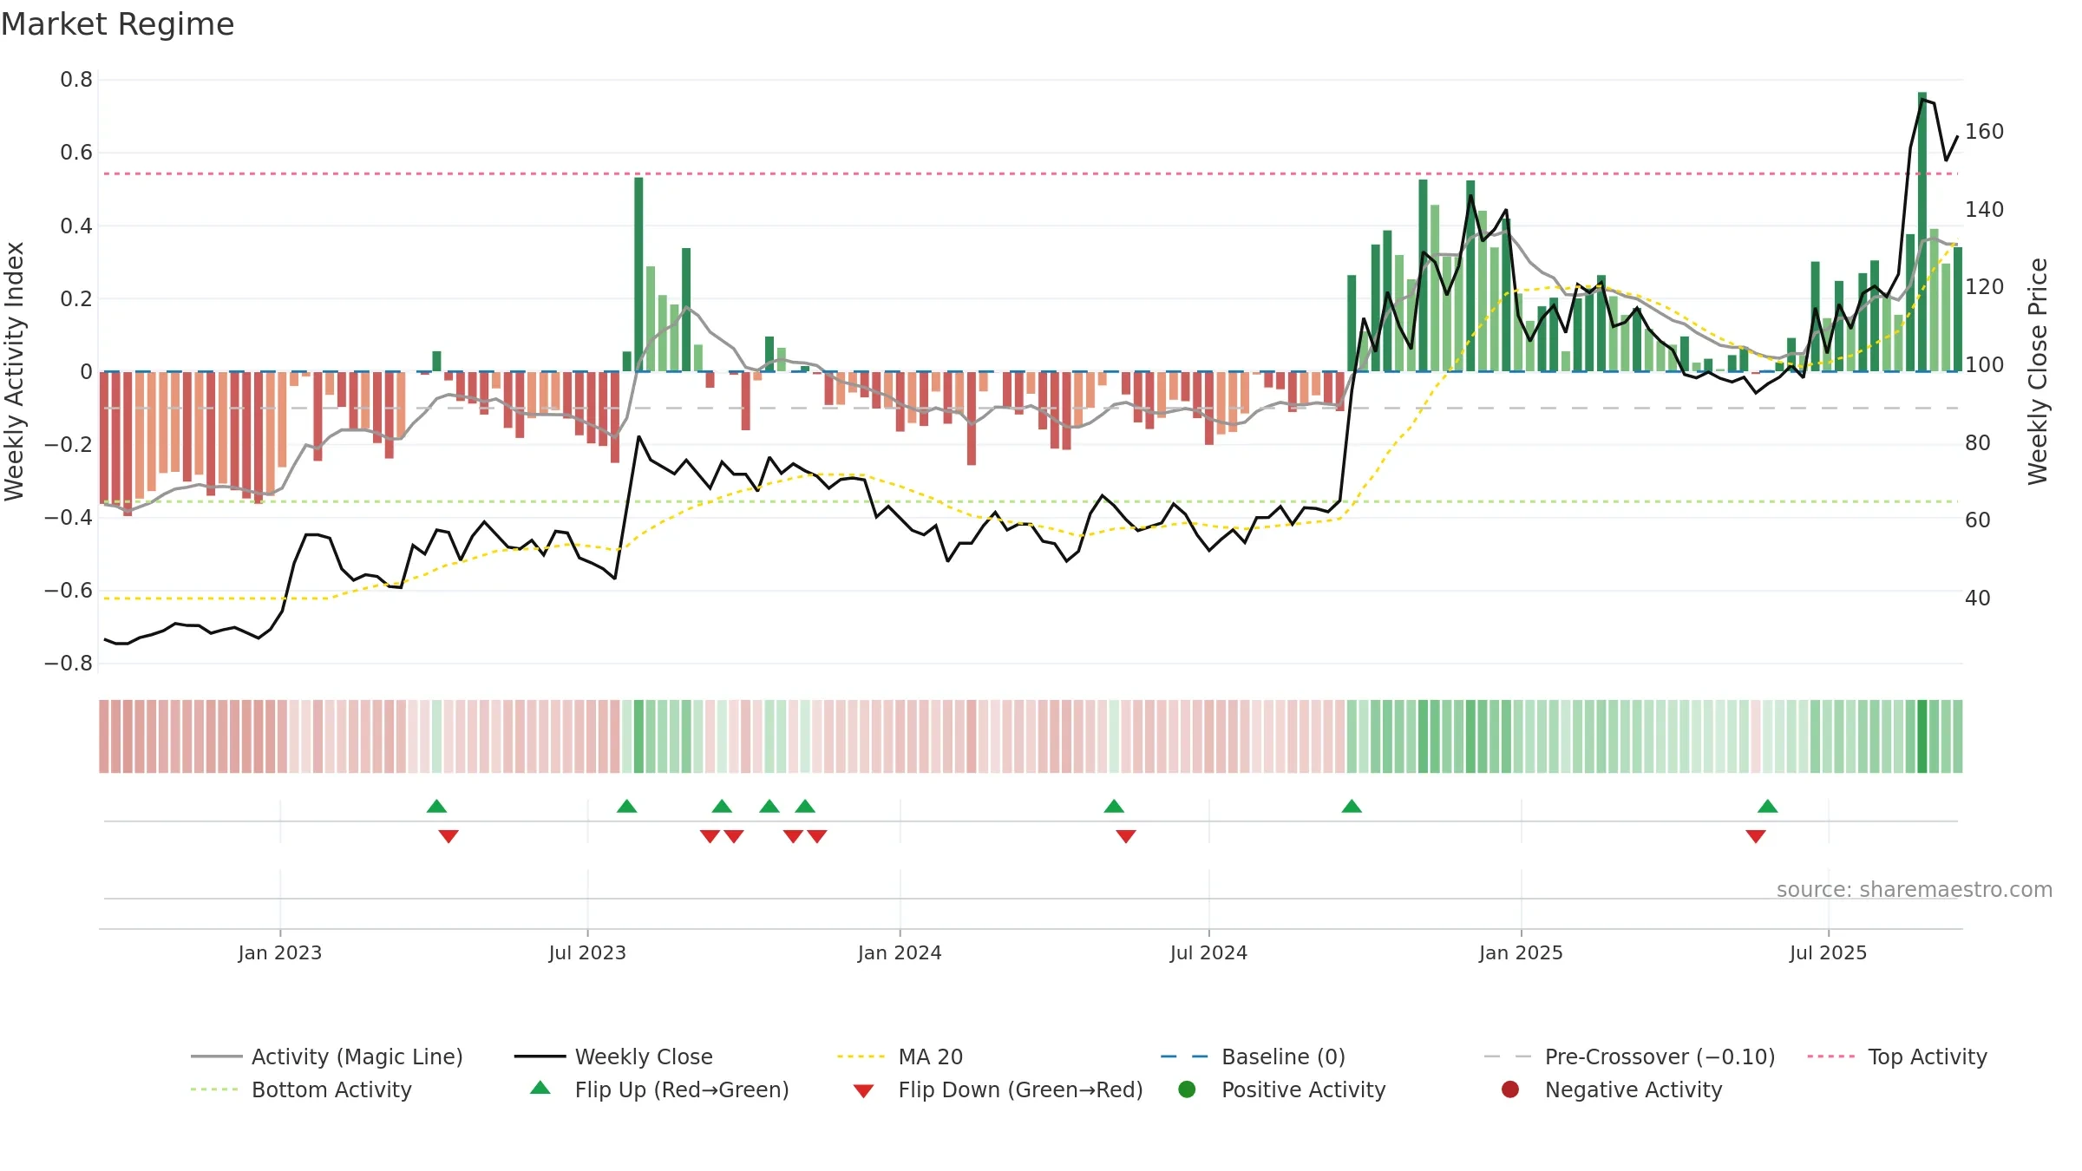Viewport: 2082px width, 1171px height.
Task: Click the Weekly Activity Index axis title
Action: (x=14, y=371)
